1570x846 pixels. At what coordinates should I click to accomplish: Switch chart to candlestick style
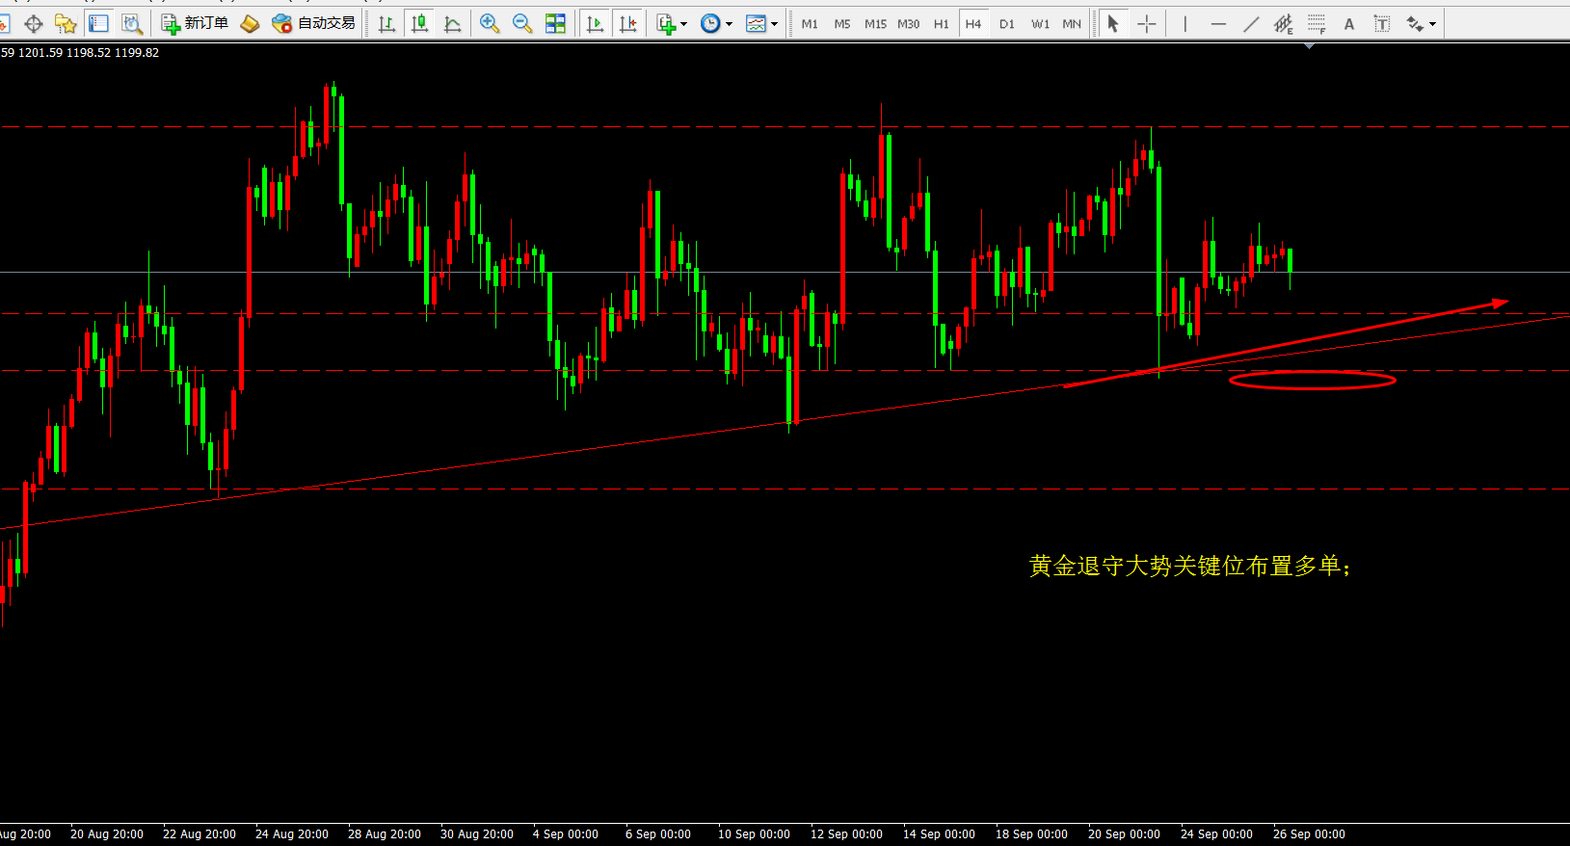point(419,23)
